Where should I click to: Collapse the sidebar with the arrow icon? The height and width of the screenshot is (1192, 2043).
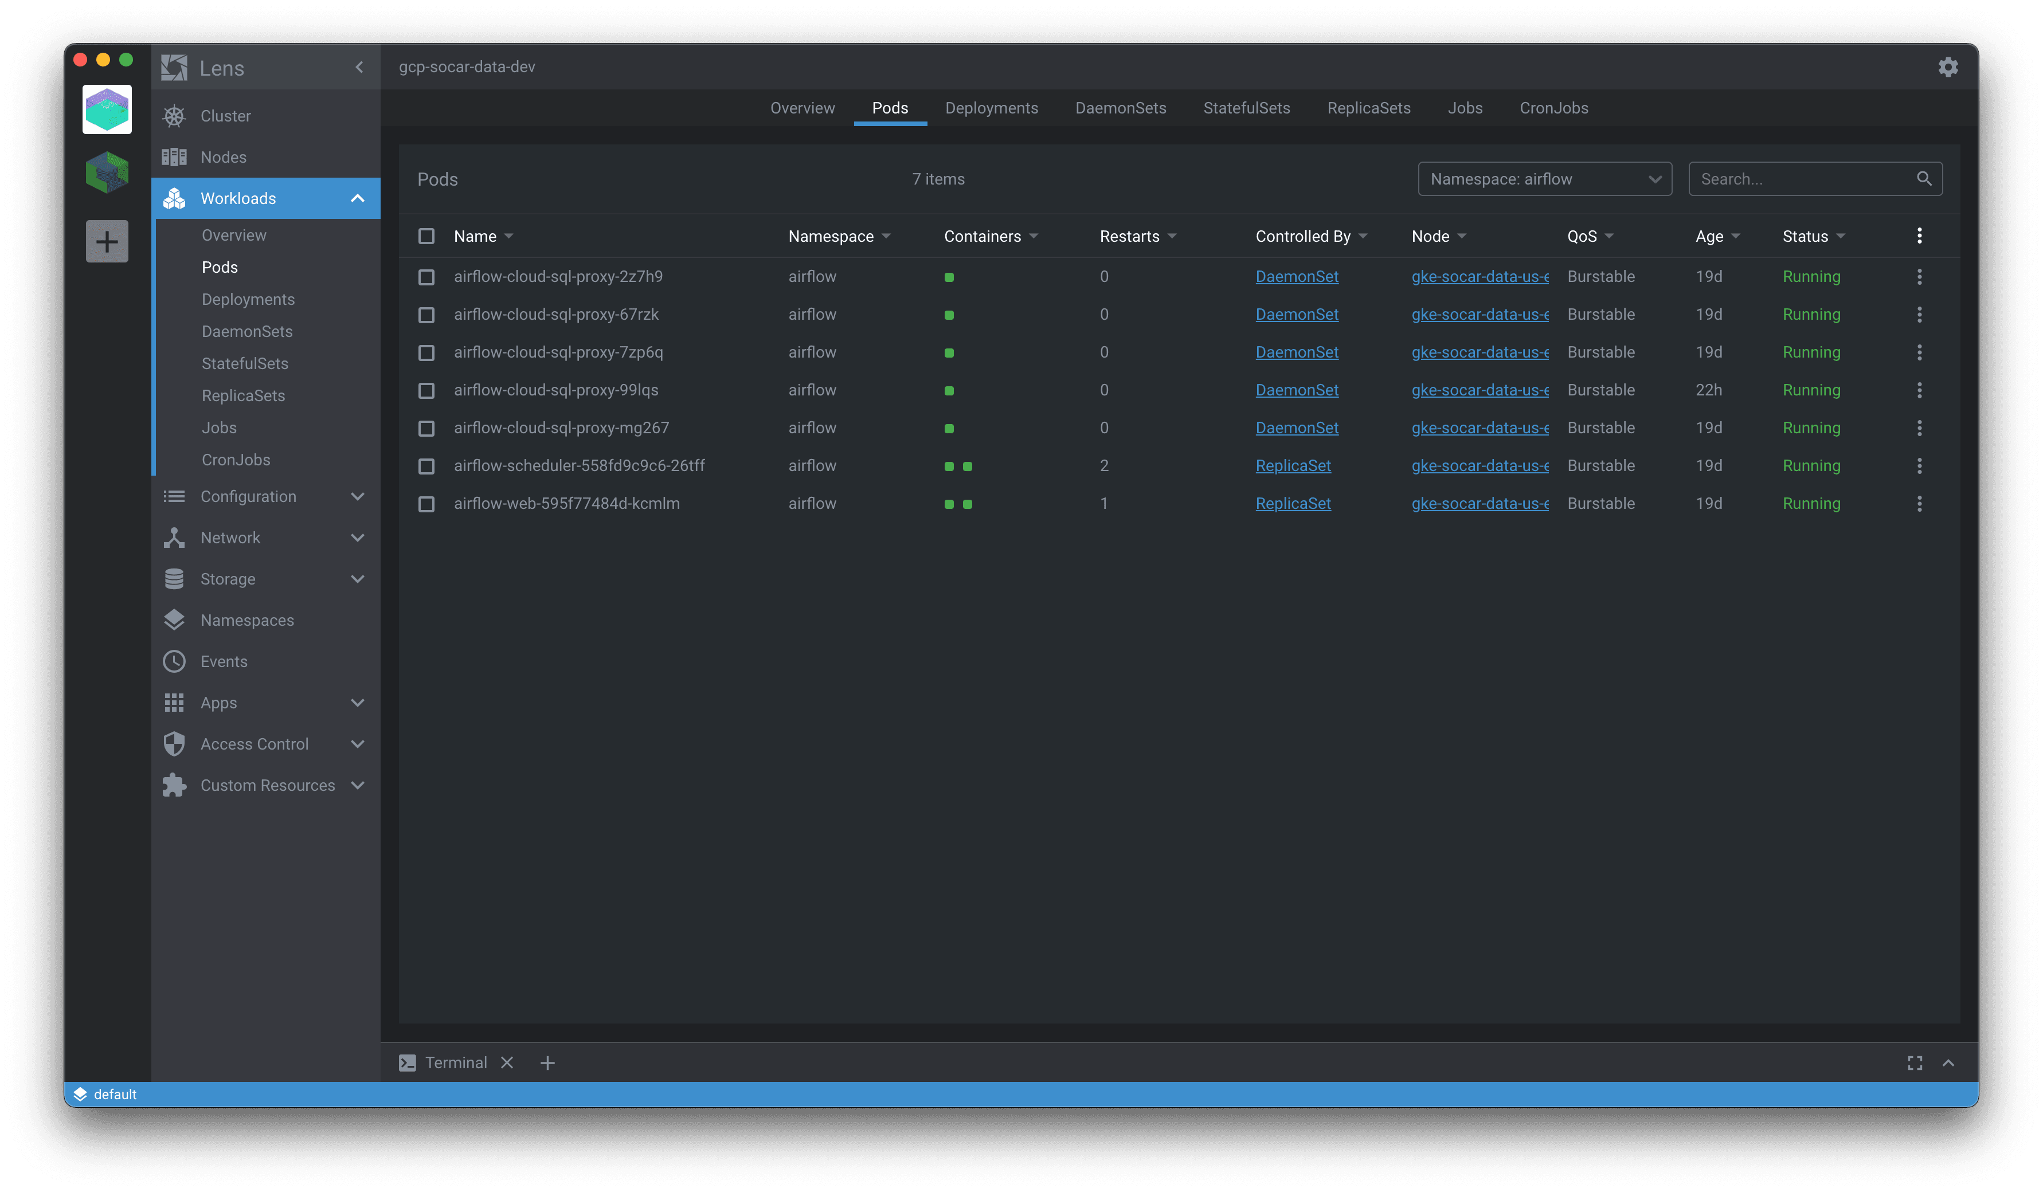[x=359, y=67]
